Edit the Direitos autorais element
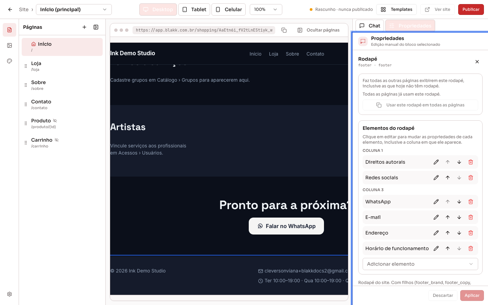The width and height of the screenshot is (488, 305). tap(436, 162)
